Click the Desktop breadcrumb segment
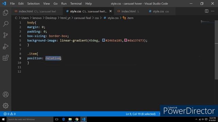 pos(51,18)
